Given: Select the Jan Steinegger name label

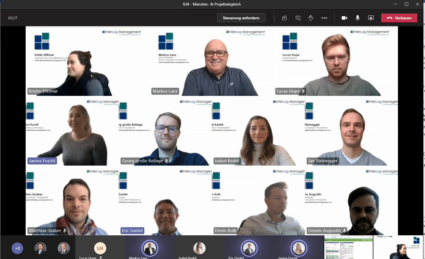Looking at the screenshot, I should tap(323, 161).
